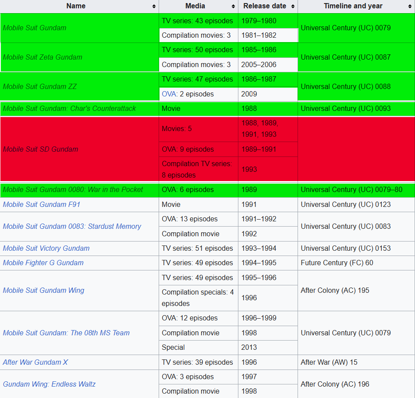Sort by Timeline and year arrows
This screenshot has height=398, width=415.
(410, 6)
